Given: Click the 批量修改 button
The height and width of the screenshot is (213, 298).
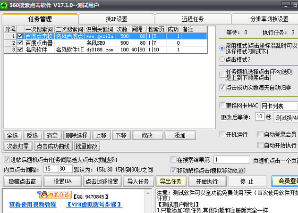Looking at the screenshot, I should tap(87, 146).
